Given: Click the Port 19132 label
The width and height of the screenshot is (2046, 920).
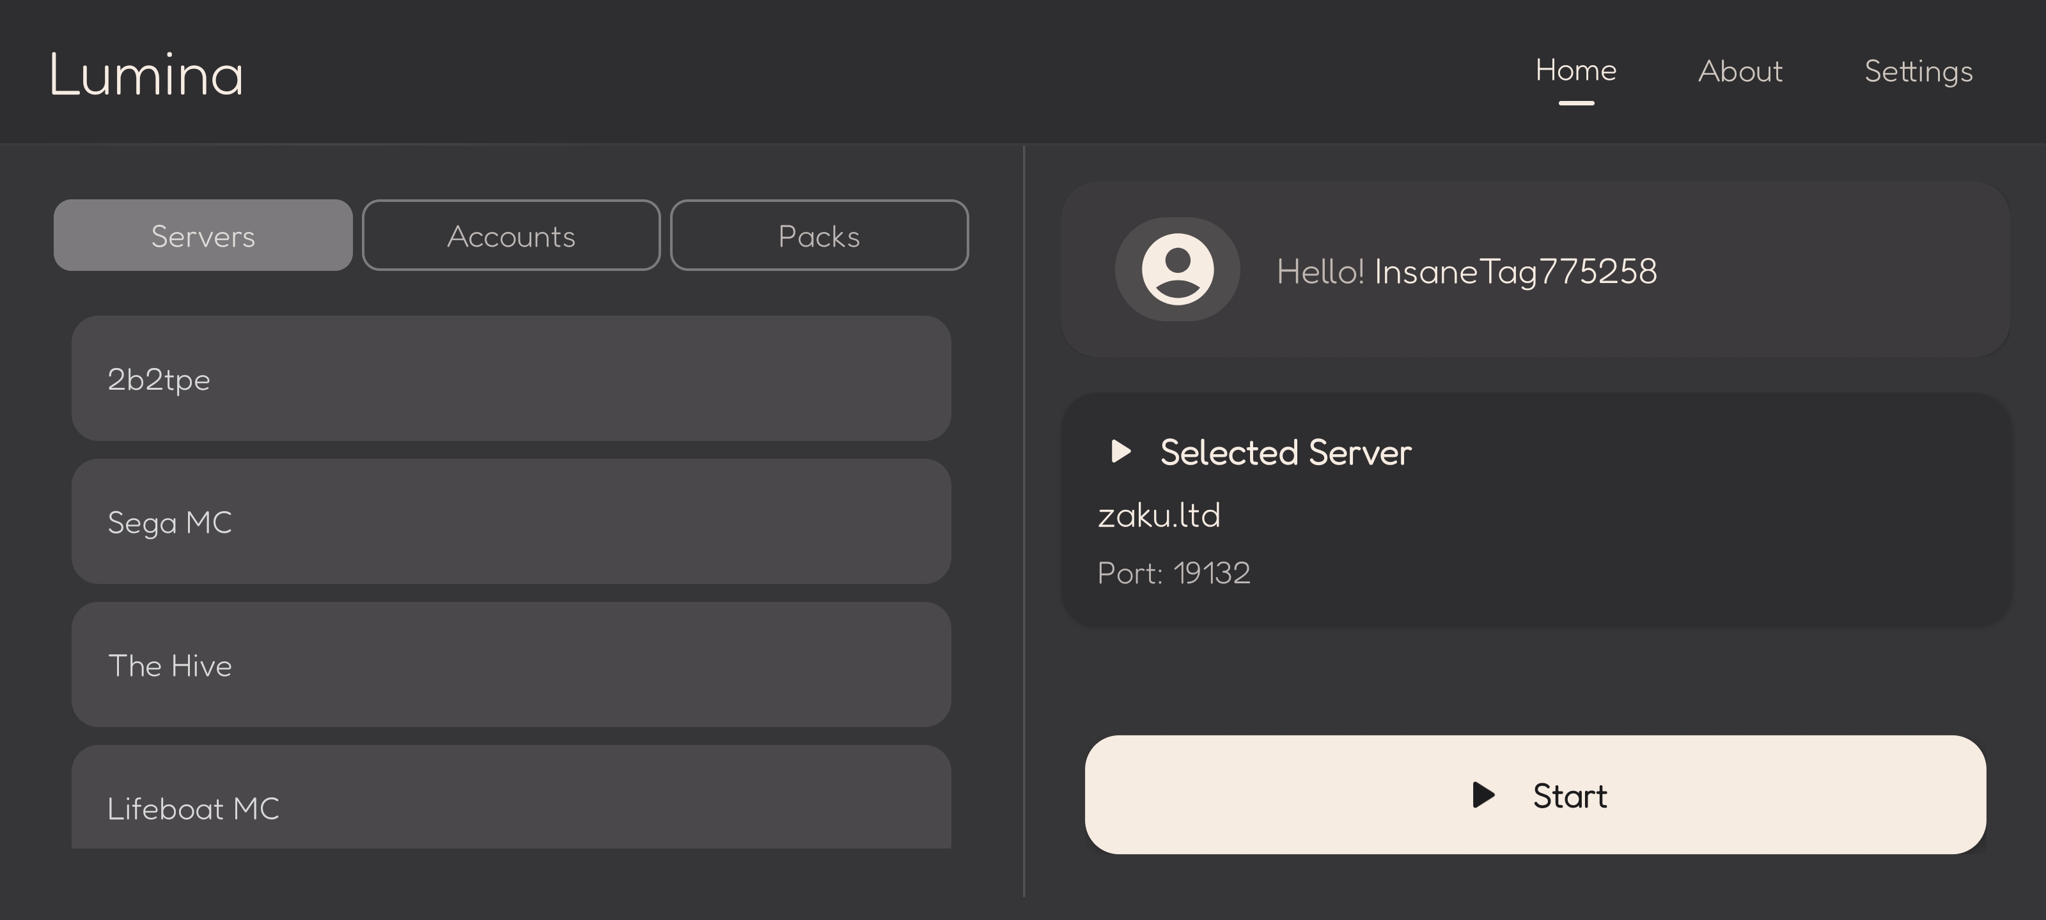Looking at the screenshot, I should coord(1174,573).
